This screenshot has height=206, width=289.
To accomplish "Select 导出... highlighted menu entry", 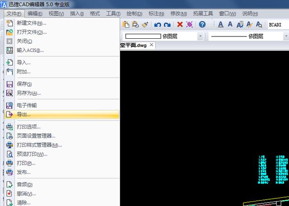I will pos(62,114).
